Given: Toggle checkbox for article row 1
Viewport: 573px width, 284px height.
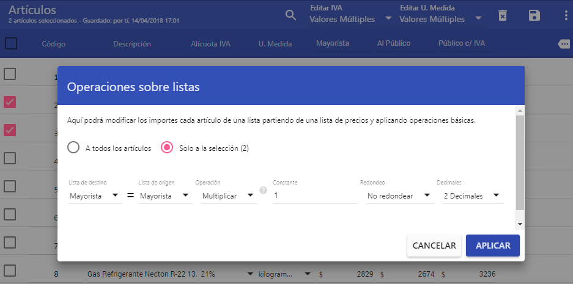Looking at the screenshot, I should click(x=10, y=75).
